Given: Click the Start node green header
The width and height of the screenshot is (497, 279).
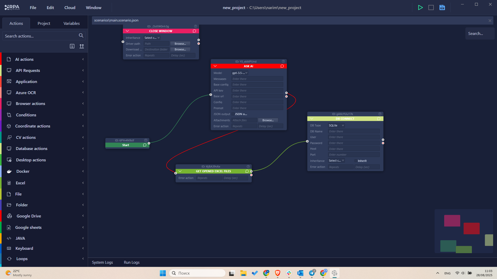Looking at the screenshot, I should (x=125, y=145).
